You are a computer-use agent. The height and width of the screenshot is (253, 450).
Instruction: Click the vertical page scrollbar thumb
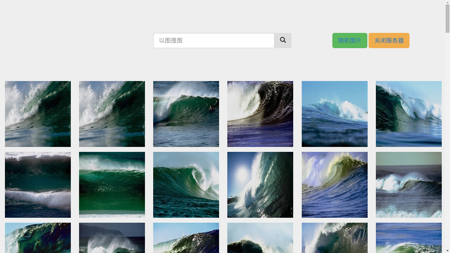(447, 18)
